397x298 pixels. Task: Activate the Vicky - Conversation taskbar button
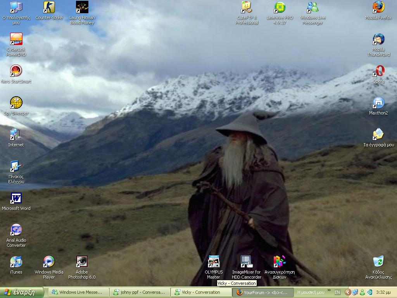click(202, 293)
